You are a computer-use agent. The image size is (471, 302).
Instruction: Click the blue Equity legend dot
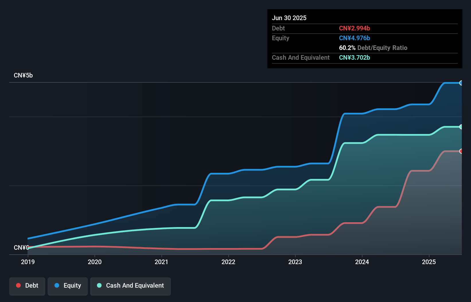coord(57,285)
